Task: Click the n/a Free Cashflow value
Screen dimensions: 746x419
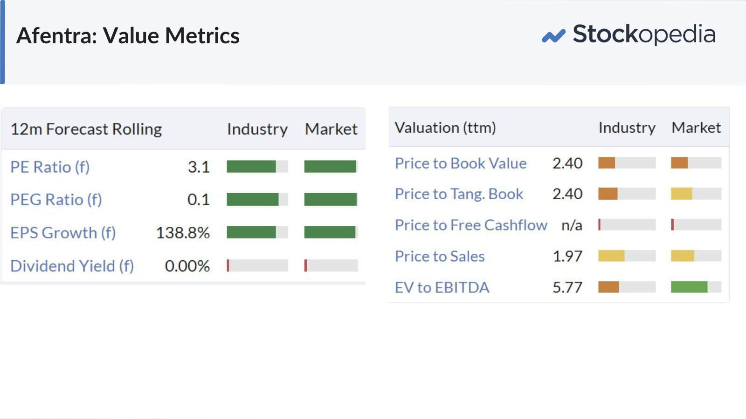Action: click(x=572, y=225)
